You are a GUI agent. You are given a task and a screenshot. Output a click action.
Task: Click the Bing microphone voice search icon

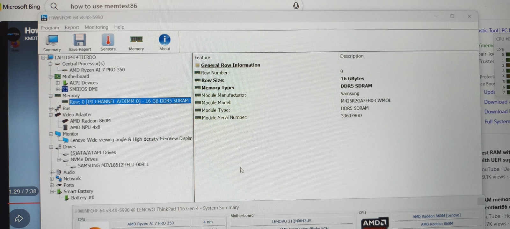tap(296, 5)
